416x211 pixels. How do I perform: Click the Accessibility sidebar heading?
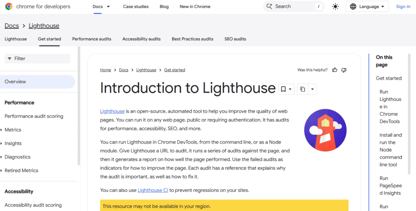(19, 191)
